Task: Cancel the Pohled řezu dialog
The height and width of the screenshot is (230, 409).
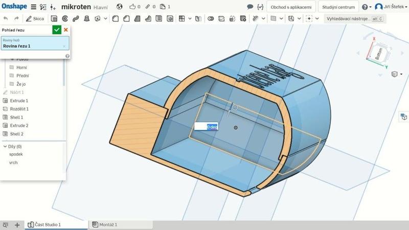Action: click(65, 30)
